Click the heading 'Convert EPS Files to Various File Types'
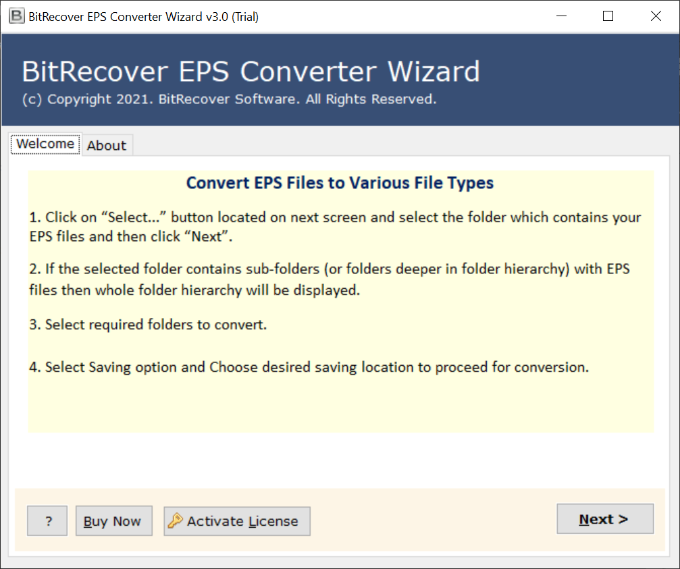Screen dimensions: 680x569 tap(340, 183)
